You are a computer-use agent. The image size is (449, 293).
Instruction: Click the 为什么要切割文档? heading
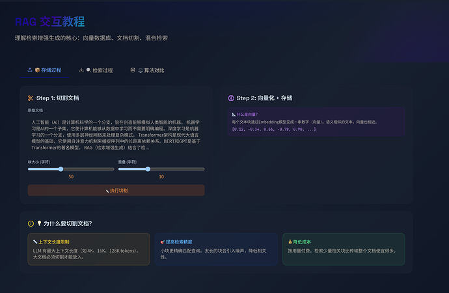(x=68, y=223)
